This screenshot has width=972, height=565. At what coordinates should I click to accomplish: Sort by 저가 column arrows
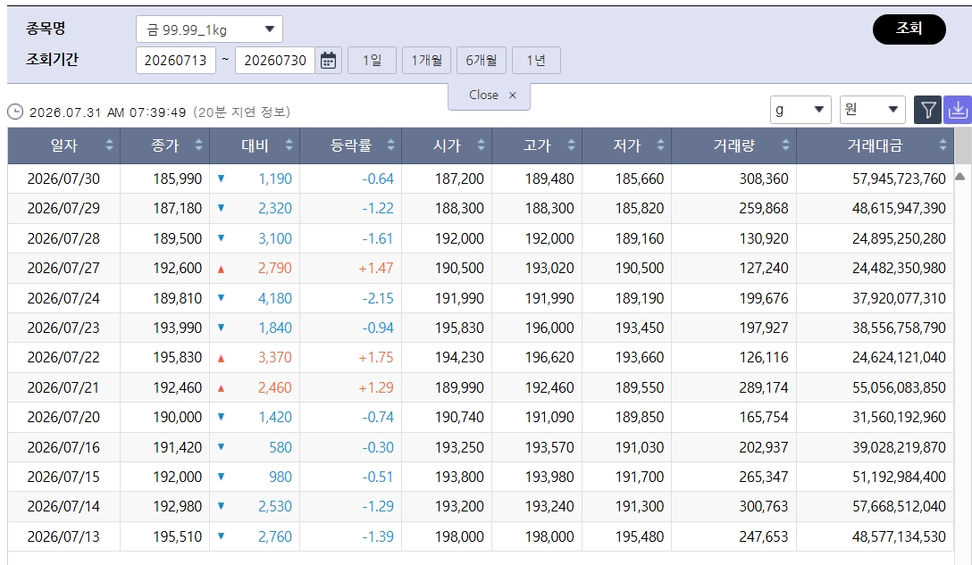coord(661,145)
